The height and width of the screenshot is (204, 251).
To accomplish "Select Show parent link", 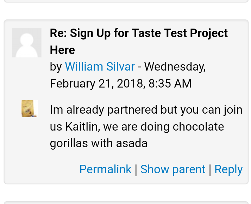I will tap(173, 169).
